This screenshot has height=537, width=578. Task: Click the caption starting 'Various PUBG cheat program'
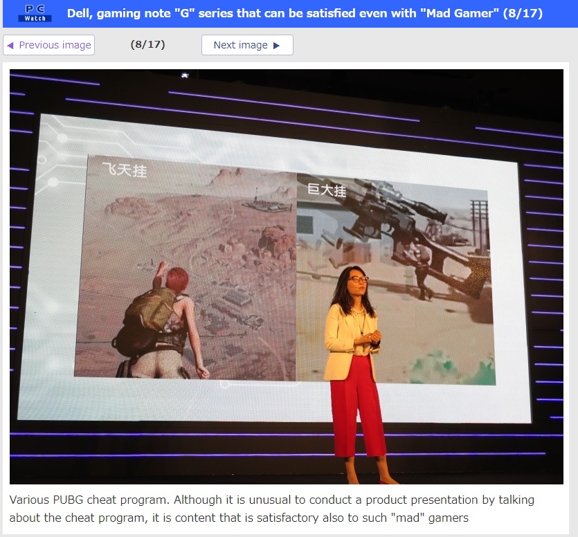click(x=271, y=509)
